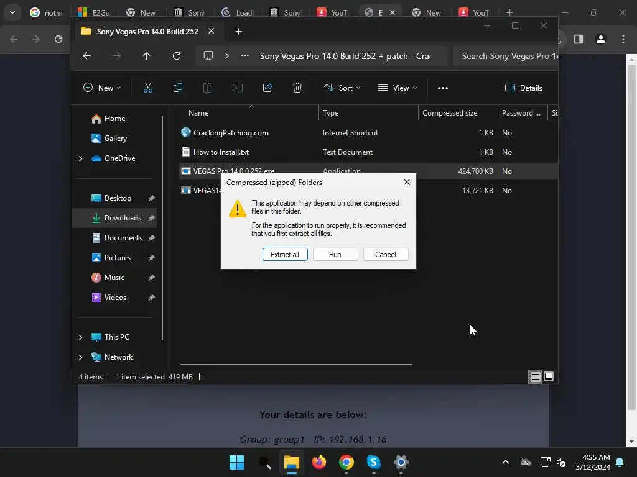
Task: Go up one folder level
Action: click(146, 55)
